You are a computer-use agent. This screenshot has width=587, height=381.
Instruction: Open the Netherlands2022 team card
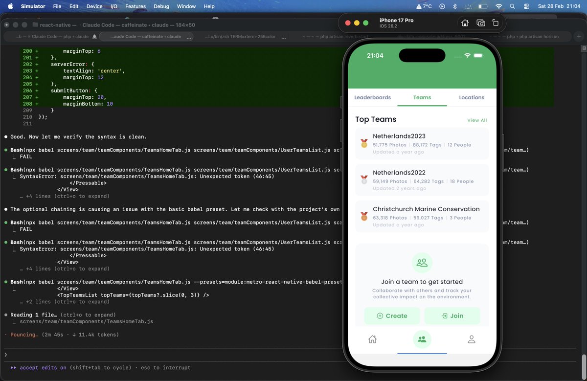[x=422, y=180]
